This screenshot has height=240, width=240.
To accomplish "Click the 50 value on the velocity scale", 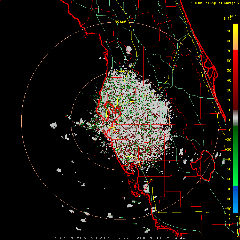I will point(229,71).
